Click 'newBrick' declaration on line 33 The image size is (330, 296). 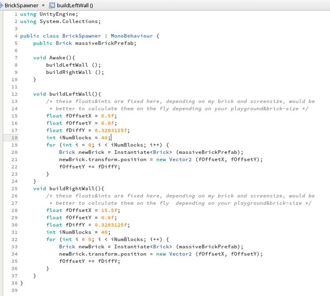pyautogui.click(x=91, y=247)
